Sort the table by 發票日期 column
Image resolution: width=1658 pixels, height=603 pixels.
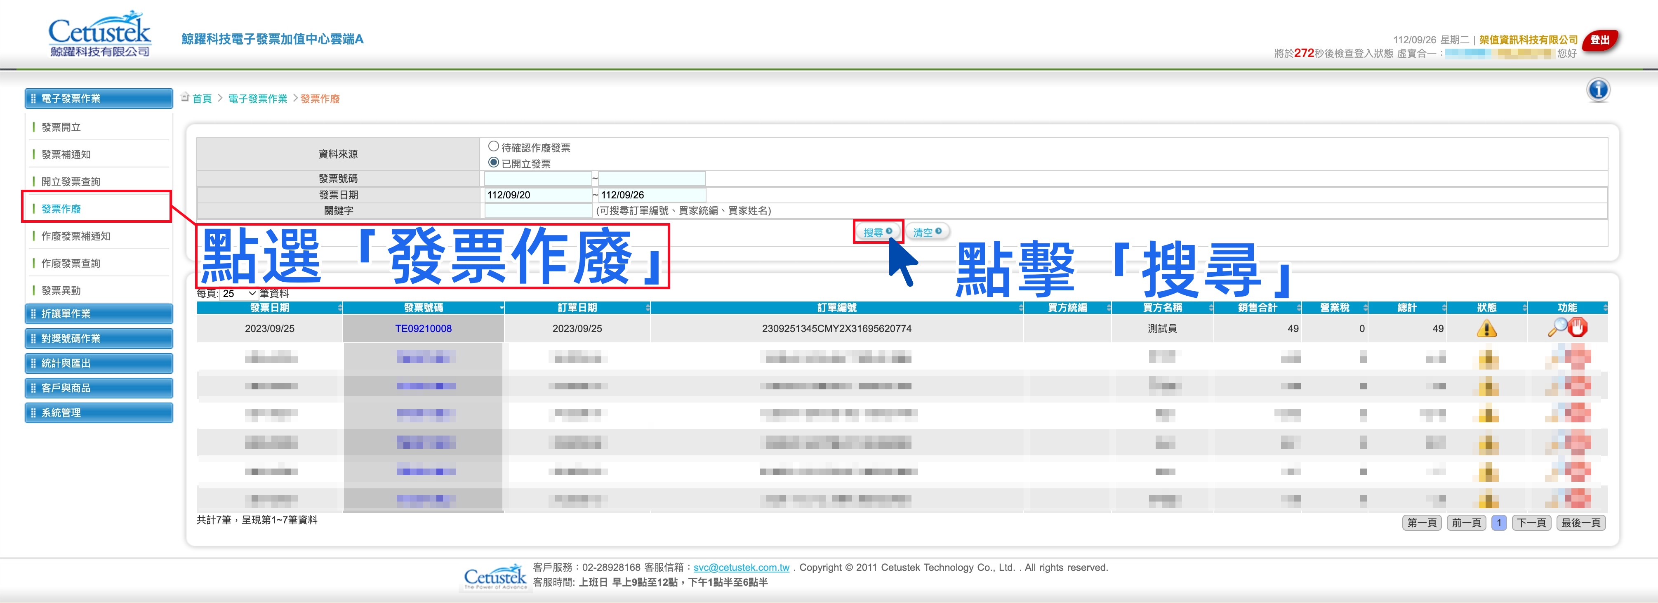pyautogui.click(x=270, y=308)
